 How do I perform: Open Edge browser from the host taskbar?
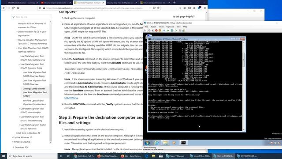tap(147, 156)
